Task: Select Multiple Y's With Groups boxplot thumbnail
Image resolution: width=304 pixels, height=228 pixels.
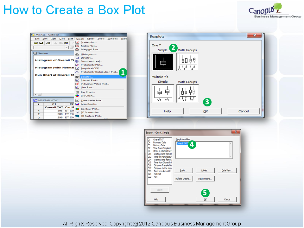Action: (187, 93)
